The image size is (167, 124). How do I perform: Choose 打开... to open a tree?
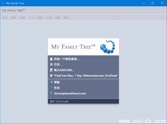click(x=58, y=64)
